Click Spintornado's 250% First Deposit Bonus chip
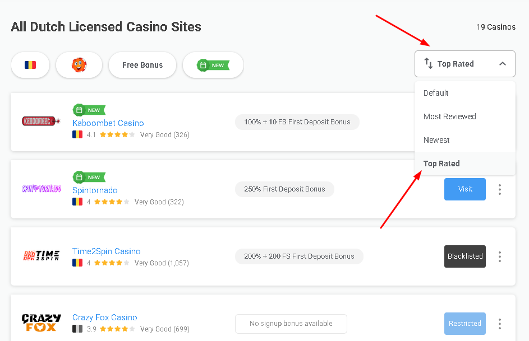The height and width of the screenshot is (341, 529). click(x=284, y=189)
